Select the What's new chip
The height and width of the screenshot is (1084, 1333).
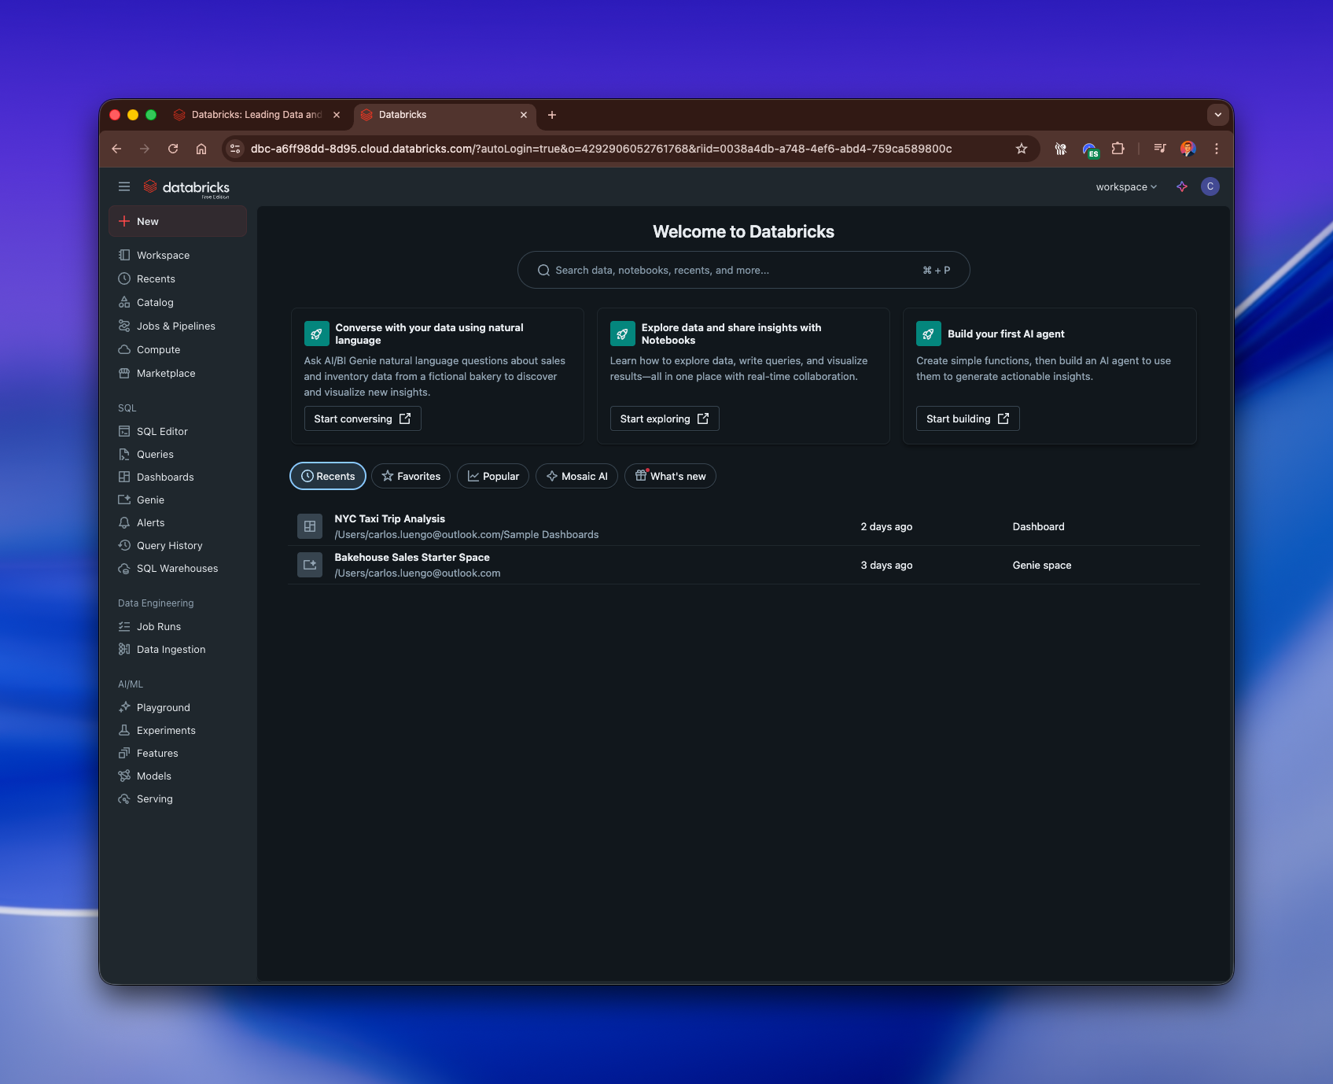pyautogui.click(x=670, y=476)
